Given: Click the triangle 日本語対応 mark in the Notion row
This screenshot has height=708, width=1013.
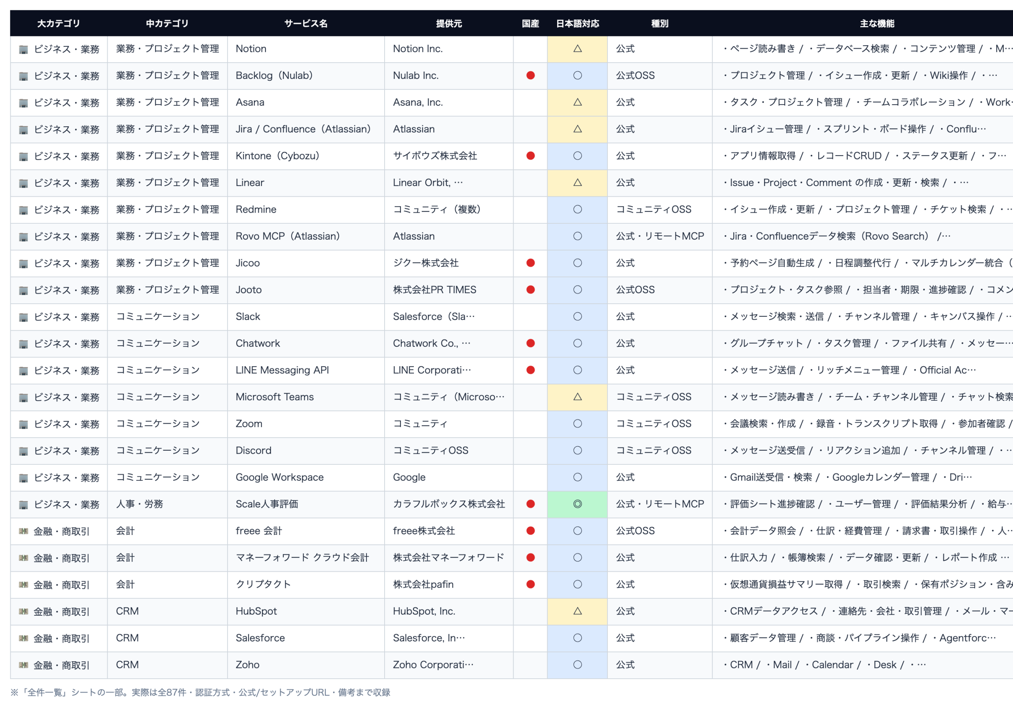Looking at the screenshot, I should (577, 49).
